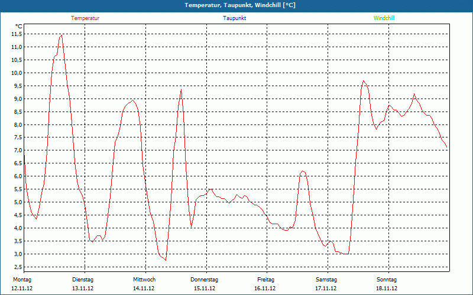
Task: Click the 5,5 y-axis value
Action: [x=18, y=189]
